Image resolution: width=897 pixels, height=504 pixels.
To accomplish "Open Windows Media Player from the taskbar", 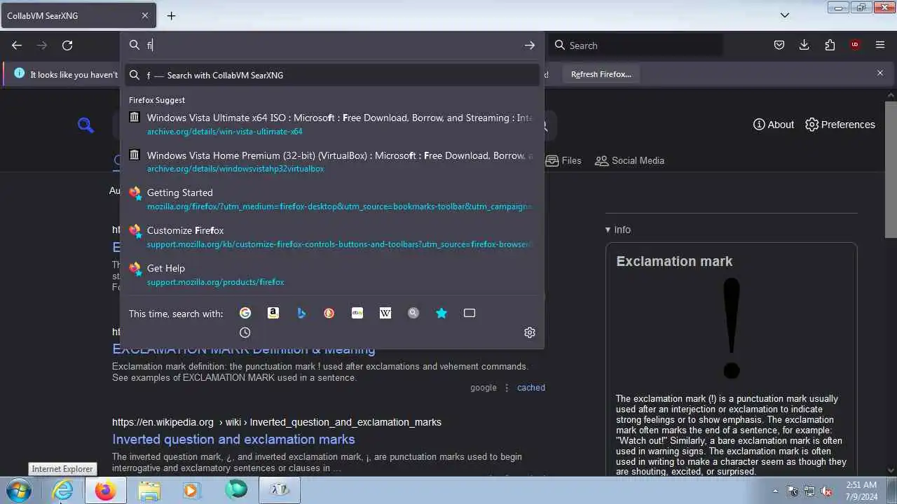I will (x=191, y=490).
